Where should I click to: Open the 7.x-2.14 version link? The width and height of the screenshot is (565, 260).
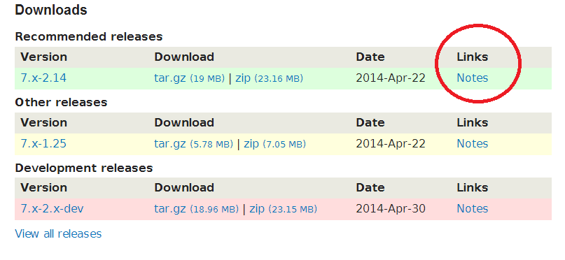pyautogui.click(x=43, y=78)
